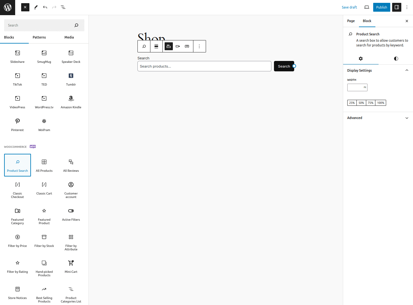This screenshot has width=413, height=305.
Task: Toggle the block inserter closed
Action: coord(25,7)
